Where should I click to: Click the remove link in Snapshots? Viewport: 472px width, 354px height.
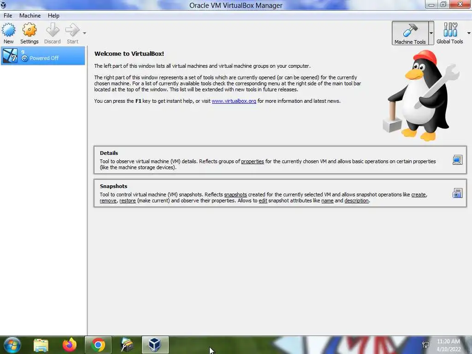pyautogui.click(x=108, y=201)
